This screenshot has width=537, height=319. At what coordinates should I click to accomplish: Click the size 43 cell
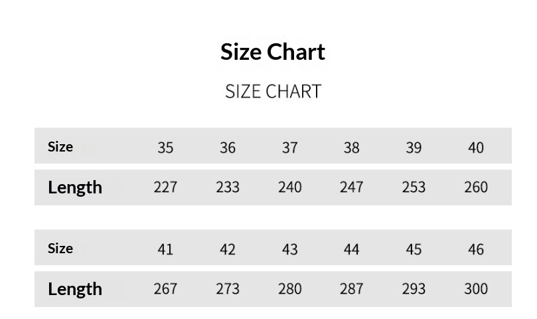(289, 249)
